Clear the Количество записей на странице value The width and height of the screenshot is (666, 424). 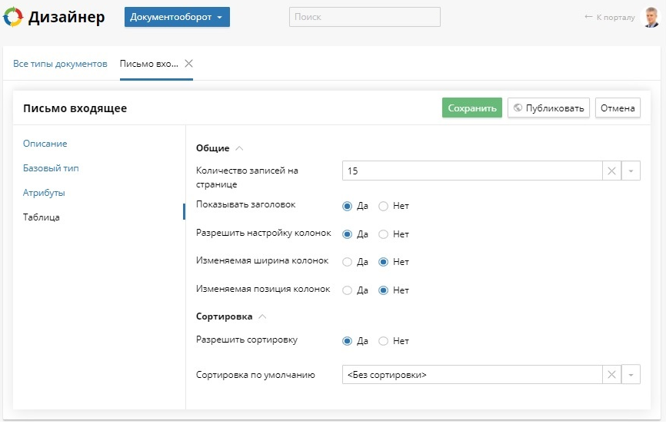tap(611, 171)
